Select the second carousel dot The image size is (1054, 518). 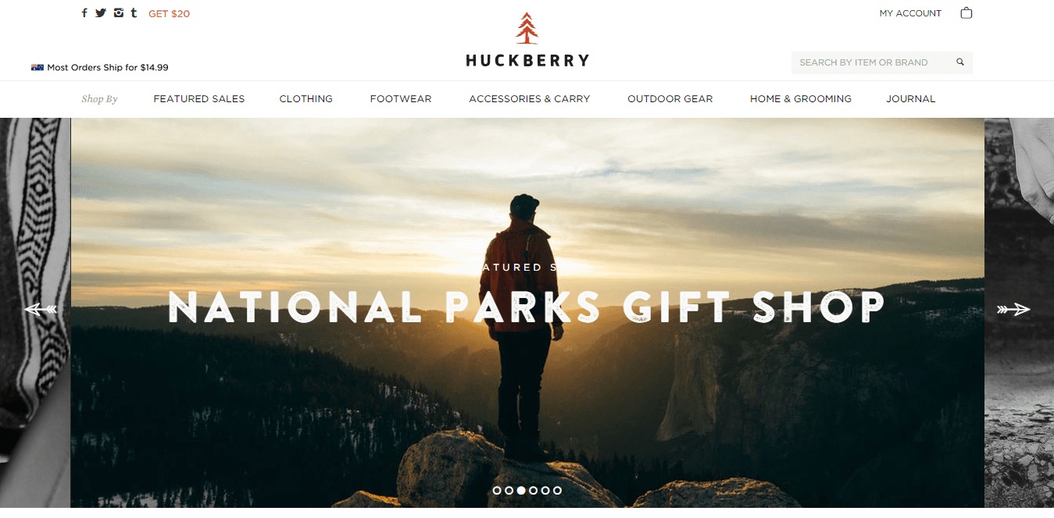(509, 490)
